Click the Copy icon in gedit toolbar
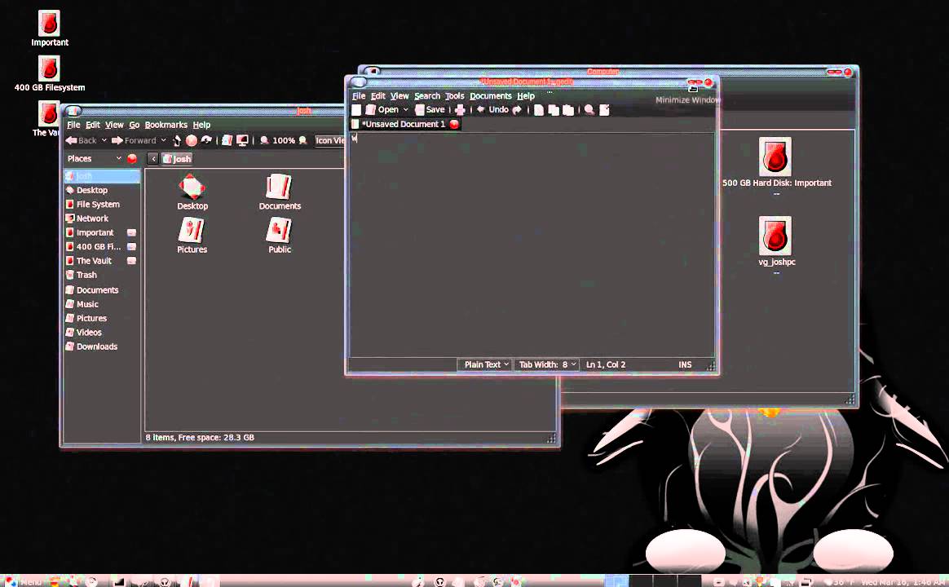The height and width of the screenshot is (587, 949). pyautogui.click(x=554, y=109)
